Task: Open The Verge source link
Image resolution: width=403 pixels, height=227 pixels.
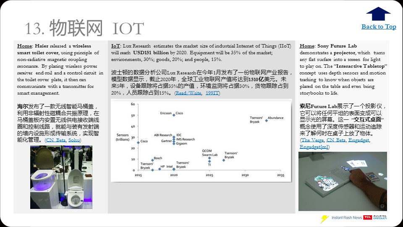Action: tap(312, 140)
